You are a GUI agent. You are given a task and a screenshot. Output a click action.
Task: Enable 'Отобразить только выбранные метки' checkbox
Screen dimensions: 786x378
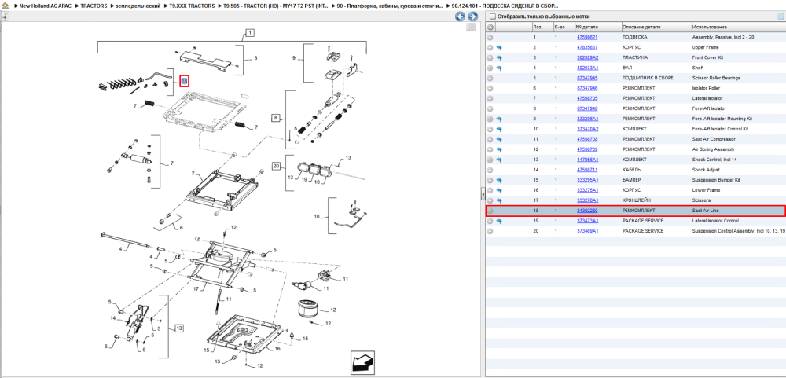pyautogui.click(x=492, y=17)
